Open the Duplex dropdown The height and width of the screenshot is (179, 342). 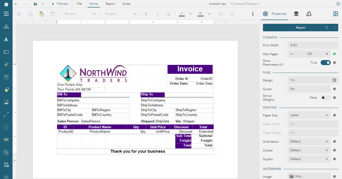pos(309,159)
